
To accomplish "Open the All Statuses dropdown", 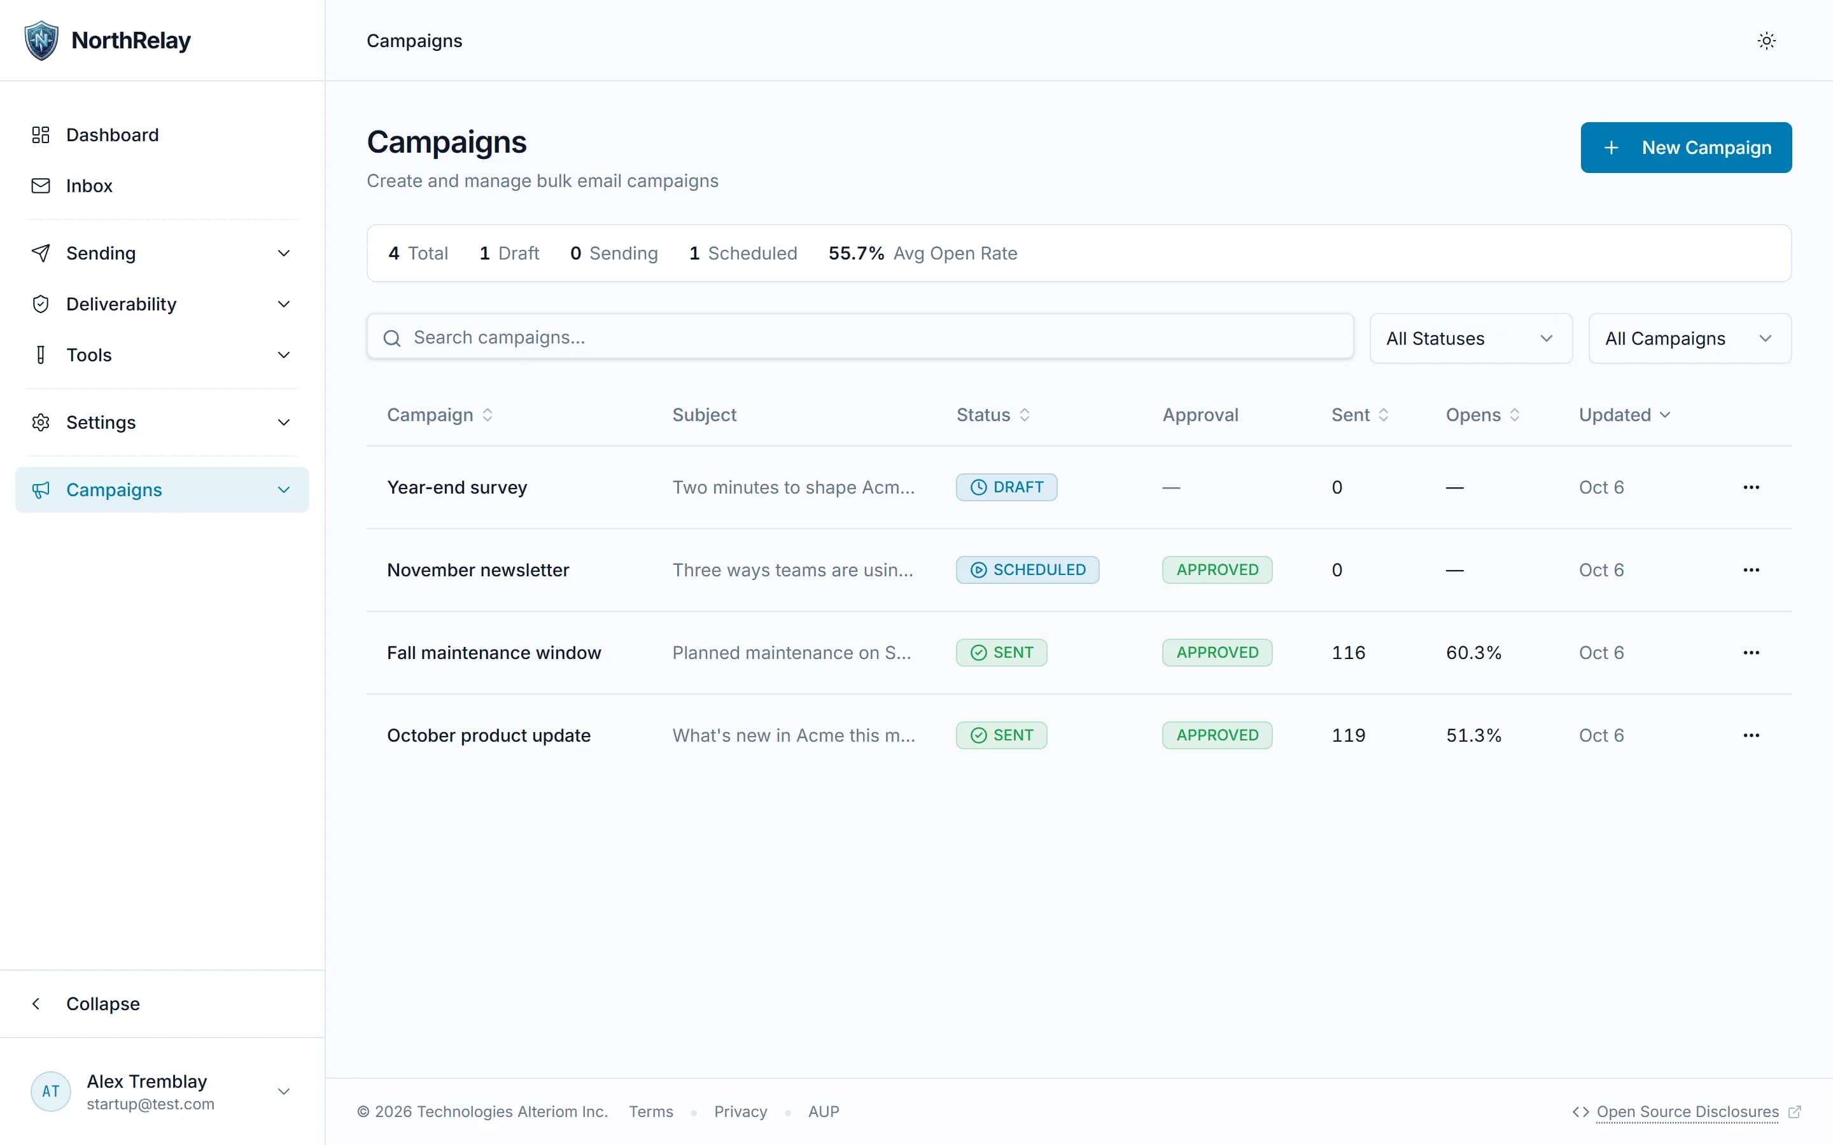I will coord(1471,338).
